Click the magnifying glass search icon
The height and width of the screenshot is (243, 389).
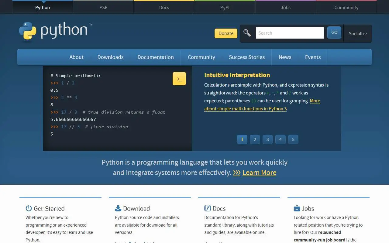[x=247, y=33]
